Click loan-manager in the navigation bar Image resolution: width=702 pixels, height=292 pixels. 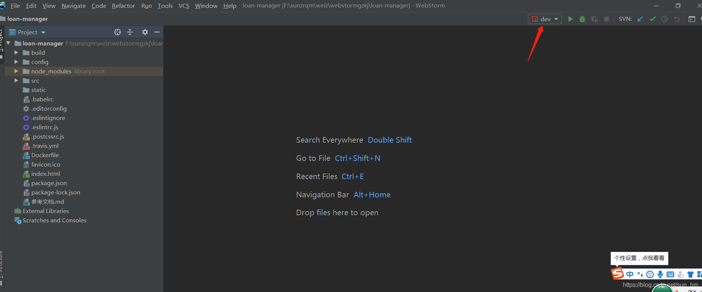[28, 19]
